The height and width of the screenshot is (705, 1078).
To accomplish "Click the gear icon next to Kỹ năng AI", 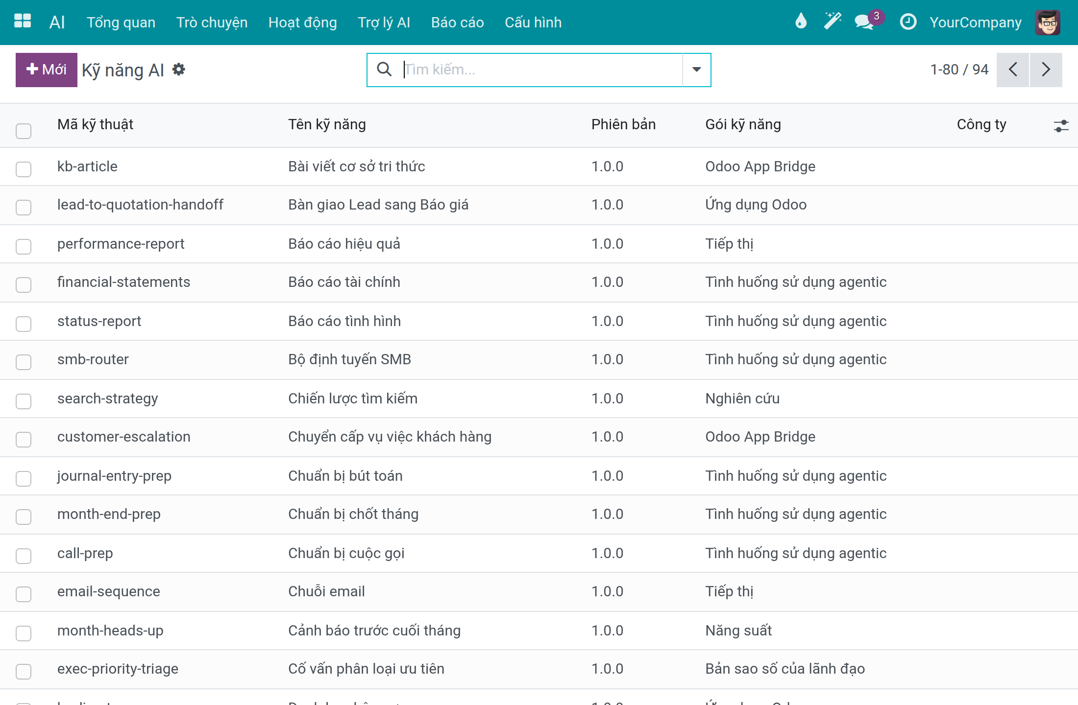I will click(x=179, y=70).
